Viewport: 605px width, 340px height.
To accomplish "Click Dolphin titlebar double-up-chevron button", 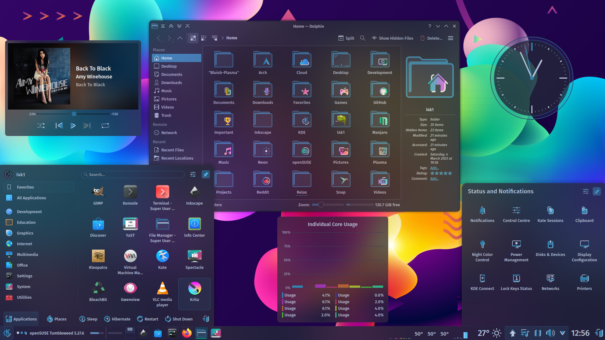I will click(171, 26).
